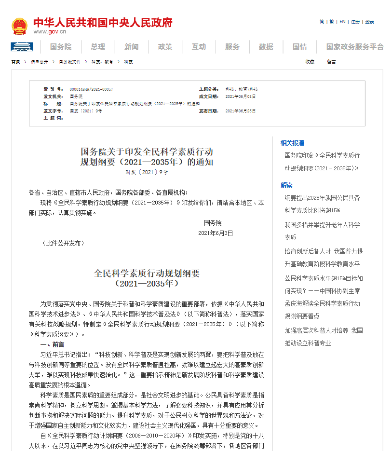Open the 政策 navigation menu
This screenshot has width=392, height=451.
pyautogui.click(x=165, y=48)
